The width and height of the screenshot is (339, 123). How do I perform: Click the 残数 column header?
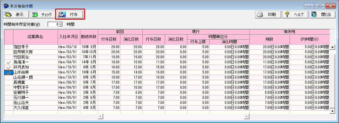[270, 39]
